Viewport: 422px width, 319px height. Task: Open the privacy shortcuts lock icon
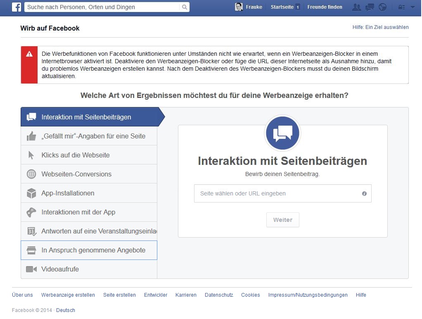(x=401, y=7)
